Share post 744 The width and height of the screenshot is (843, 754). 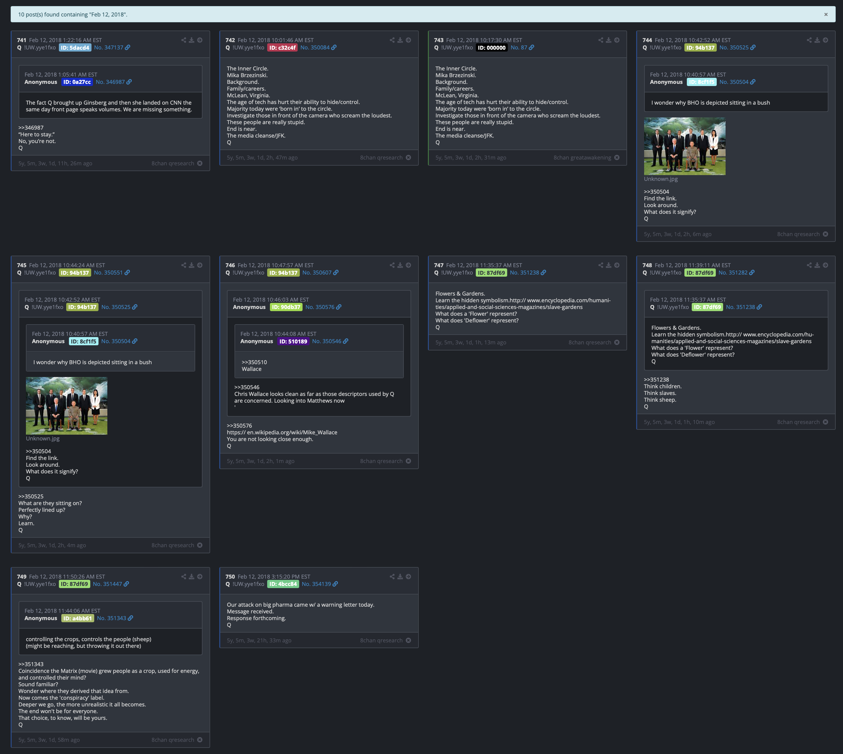(x=809, y=40)
